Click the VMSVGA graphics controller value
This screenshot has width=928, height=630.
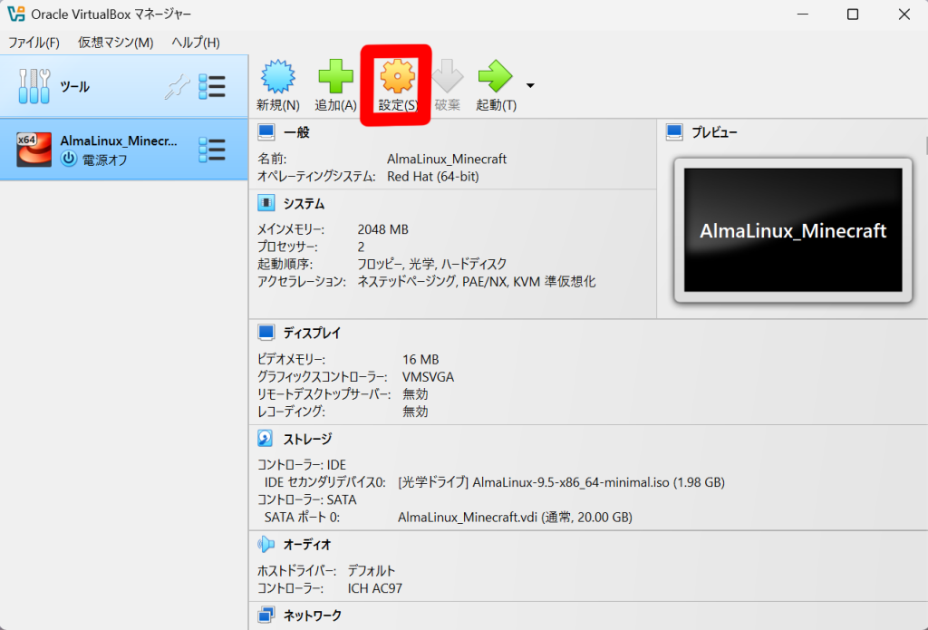pos(428,376)
